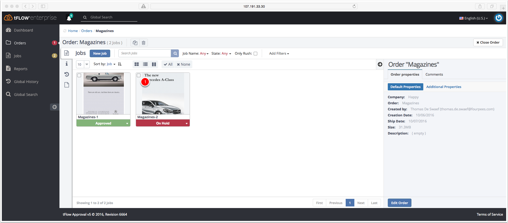
Task: Open the history side tab icon
Action: tap(67, 74)
